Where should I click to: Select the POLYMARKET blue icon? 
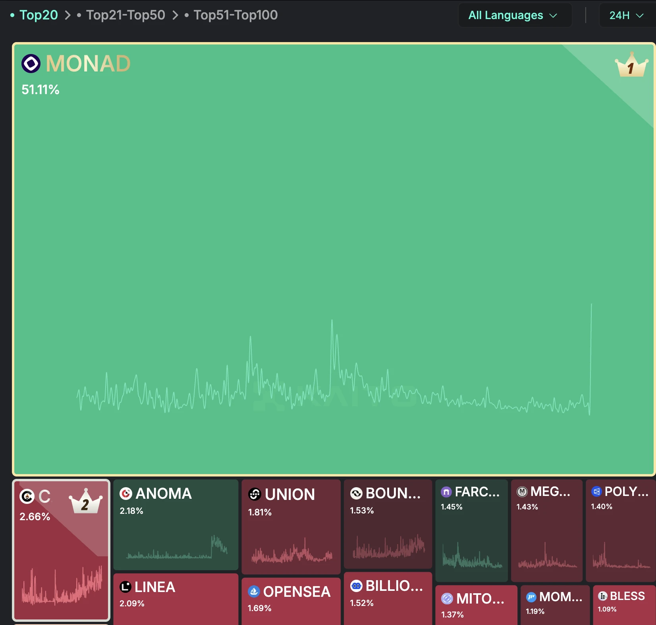[x=596, y=491]
